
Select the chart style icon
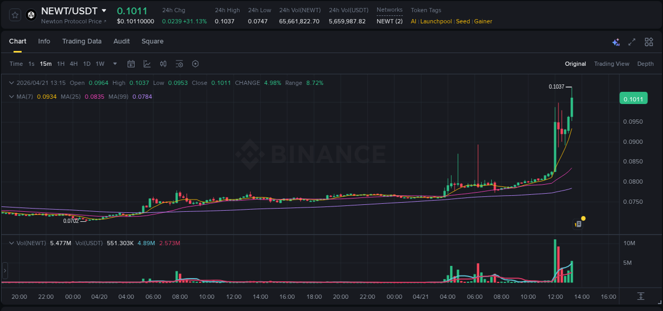click(147, 64)
